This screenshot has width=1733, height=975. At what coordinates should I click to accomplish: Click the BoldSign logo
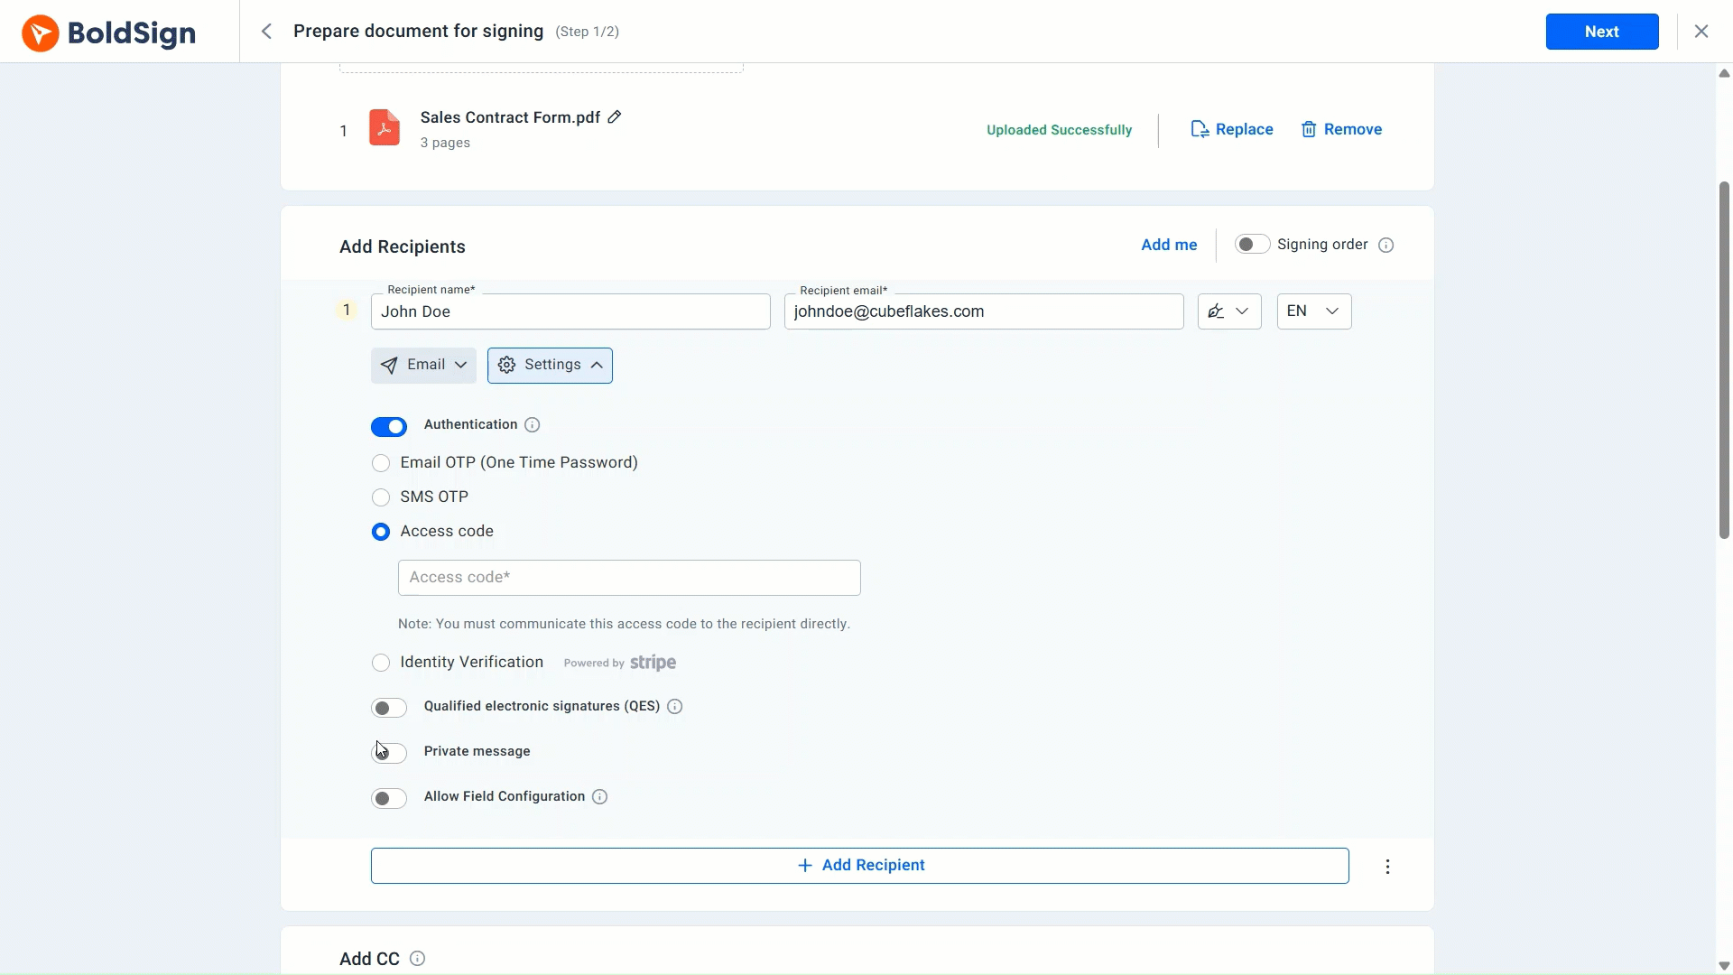[x=108, y=32]
